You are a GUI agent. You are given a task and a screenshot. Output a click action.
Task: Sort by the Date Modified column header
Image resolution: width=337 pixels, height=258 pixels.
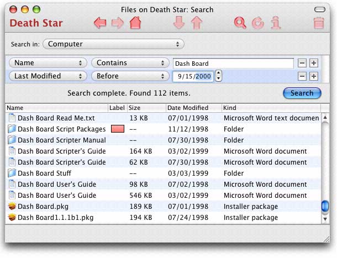(x=194, y=108)
